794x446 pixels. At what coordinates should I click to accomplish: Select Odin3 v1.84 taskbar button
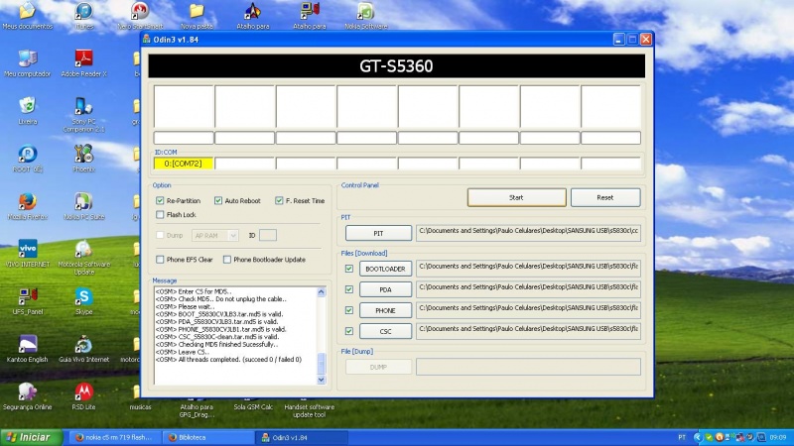(302, 437)
